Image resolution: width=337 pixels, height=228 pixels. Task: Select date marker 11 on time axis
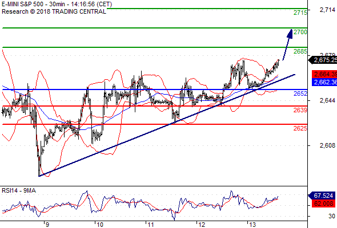point(150,225)
